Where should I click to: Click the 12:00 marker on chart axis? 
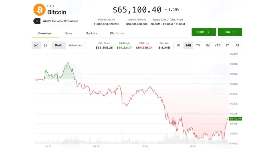144,146
